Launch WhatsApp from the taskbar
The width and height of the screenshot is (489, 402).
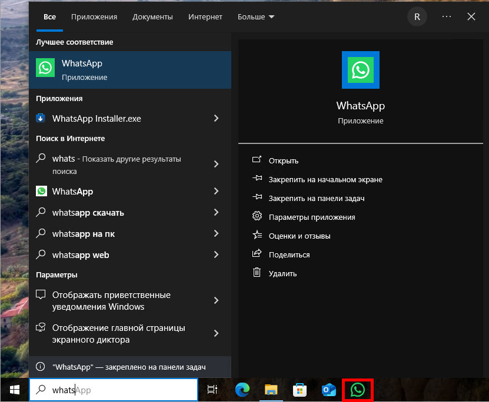tap(358, 389)
